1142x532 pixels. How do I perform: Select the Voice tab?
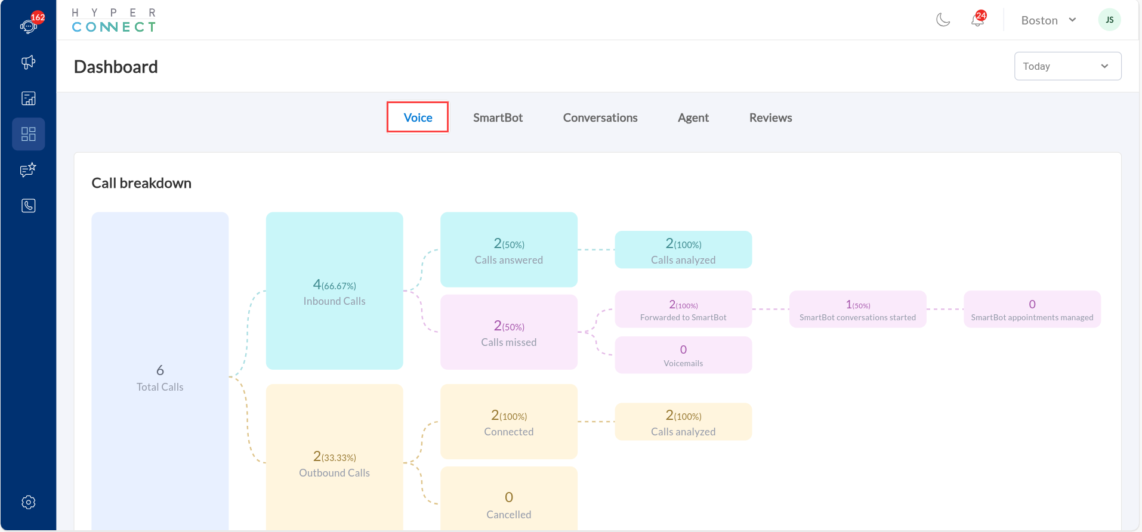coord(418,117)
